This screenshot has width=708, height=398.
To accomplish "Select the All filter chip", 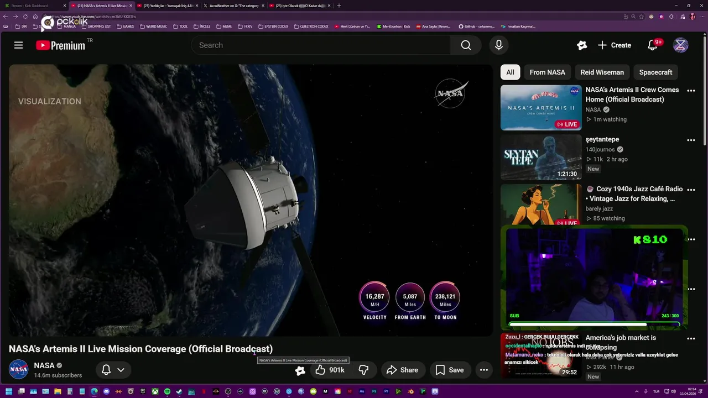I will point(510,72).
